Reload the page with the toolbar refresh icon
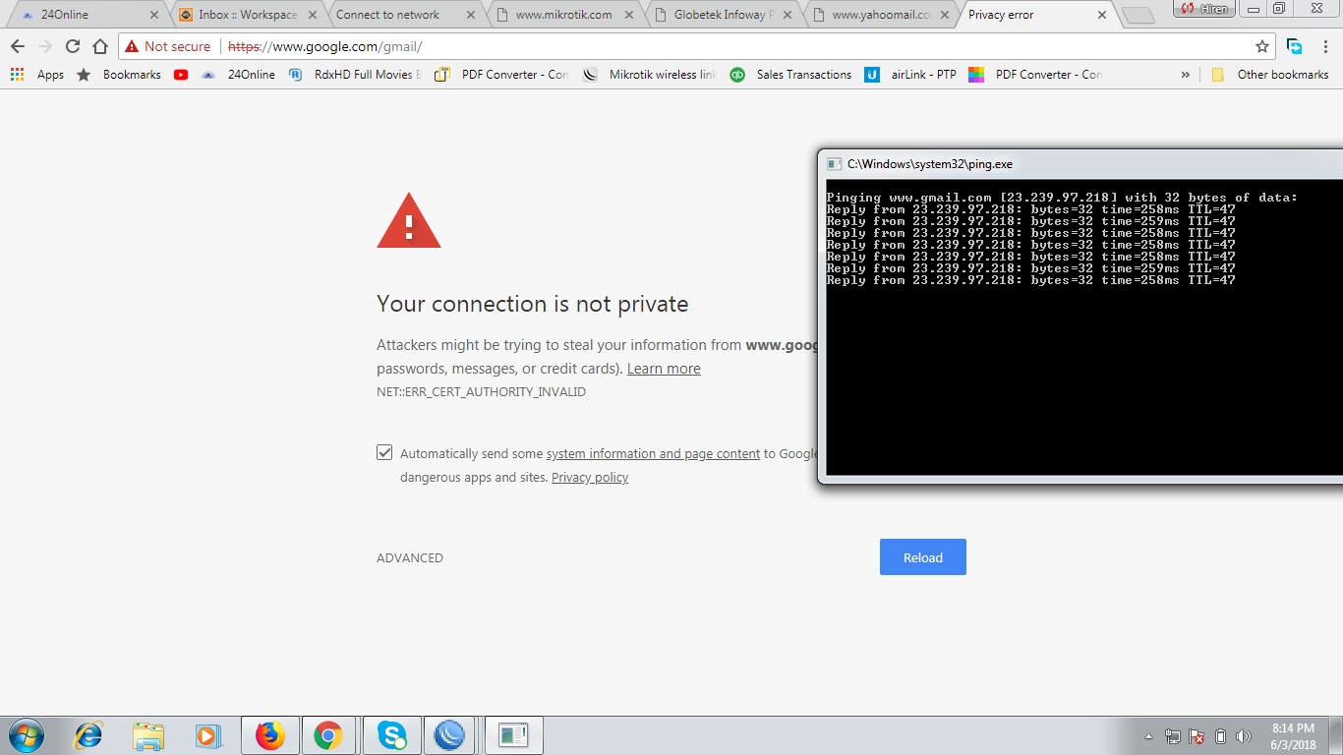This screenshot has height=755, width=1343. [x=73, y=46]
